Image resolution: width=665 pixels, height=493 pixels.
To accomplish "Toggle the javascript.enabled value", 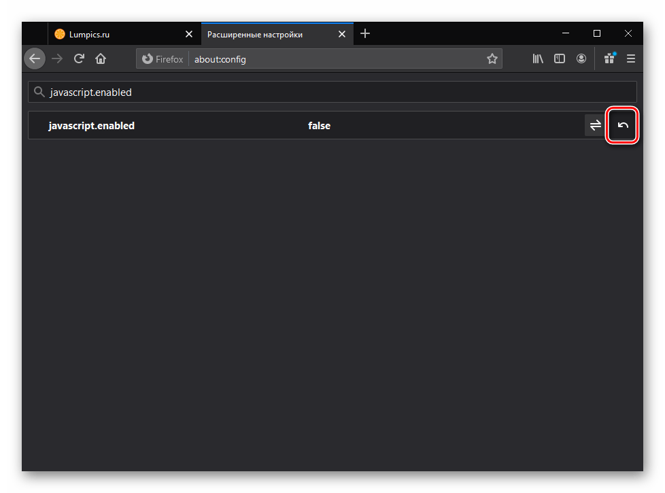I will [595, 125].
